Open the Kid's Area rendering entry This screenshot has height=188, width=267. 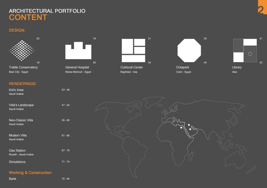(x=16, y=90)
